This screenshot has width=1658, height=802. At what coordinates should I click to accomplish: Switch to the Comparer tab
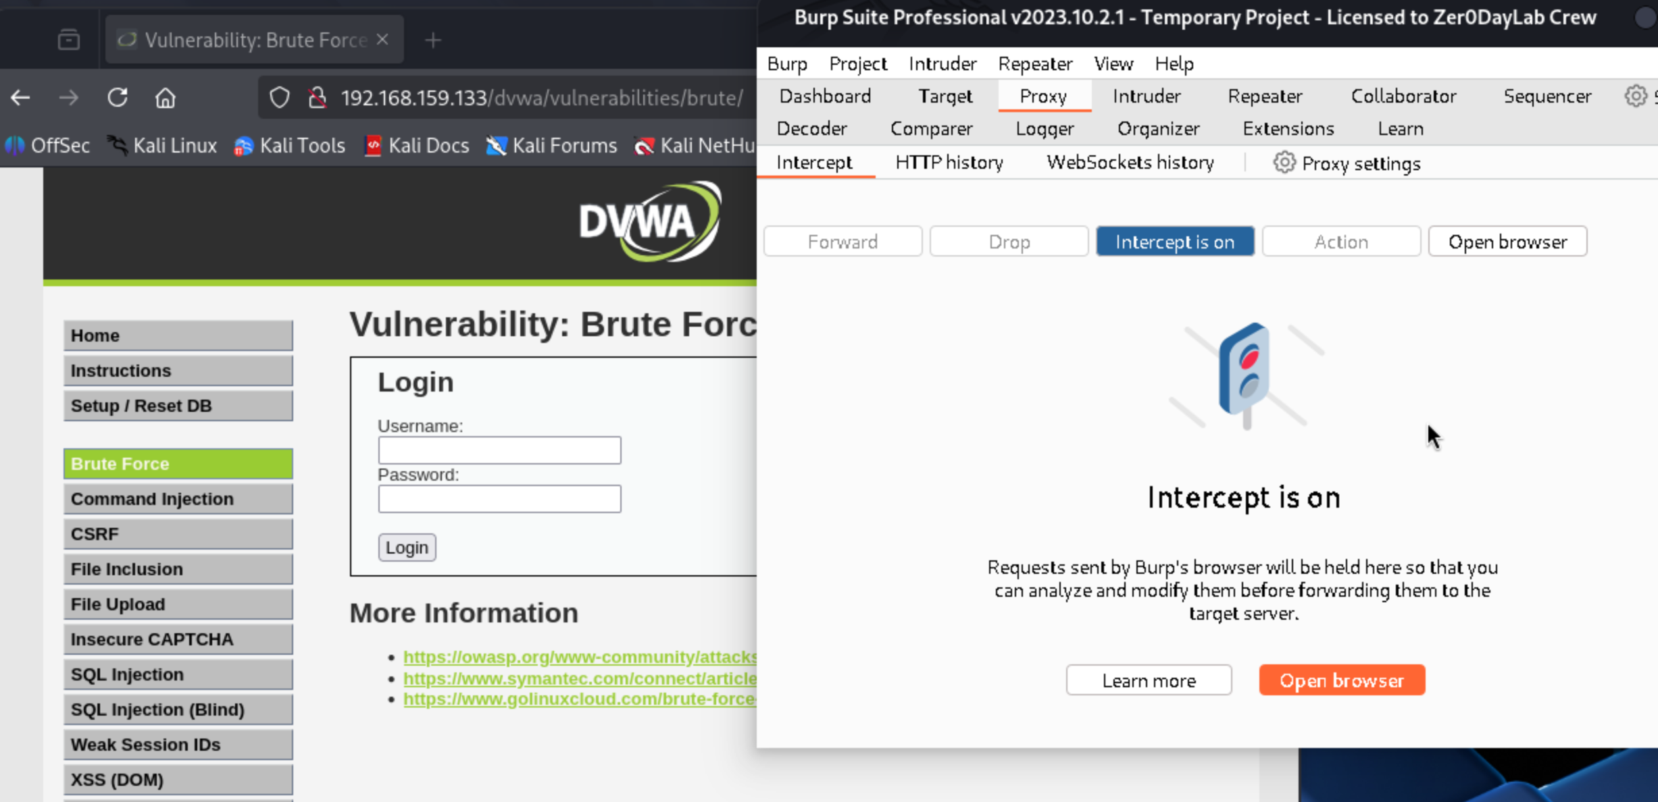[x=931, y=128]
